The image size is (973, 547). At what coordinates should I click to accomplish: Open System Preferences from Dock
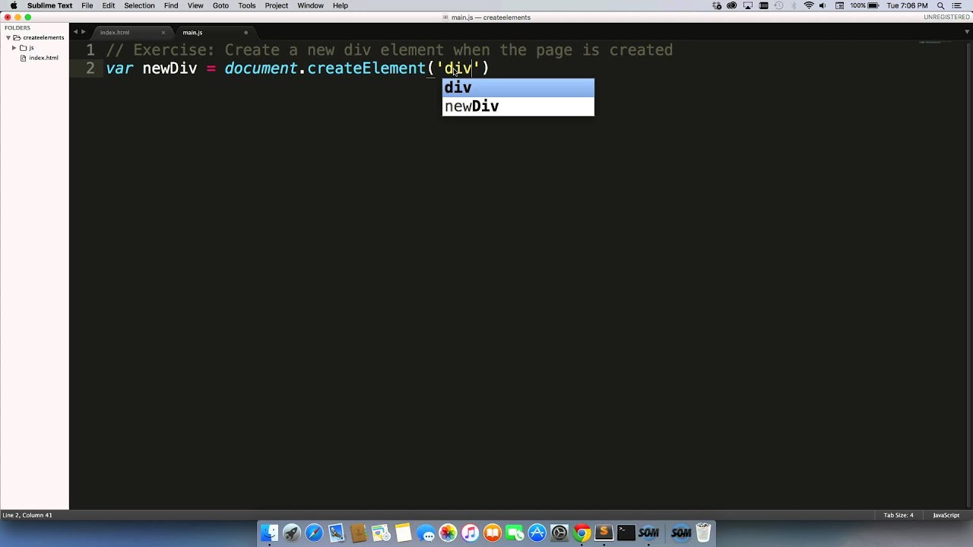(x=559, y=533)
